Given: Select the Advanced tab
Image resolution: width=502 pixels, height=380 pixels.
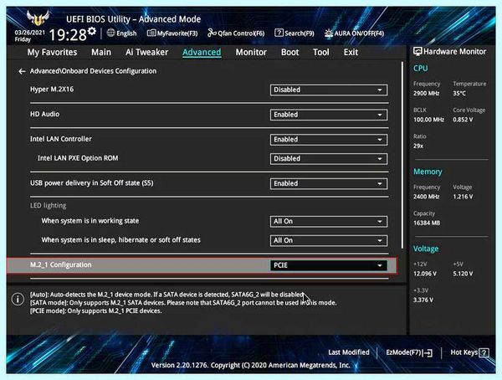Looking at the screenshot, I should (202, 52).
